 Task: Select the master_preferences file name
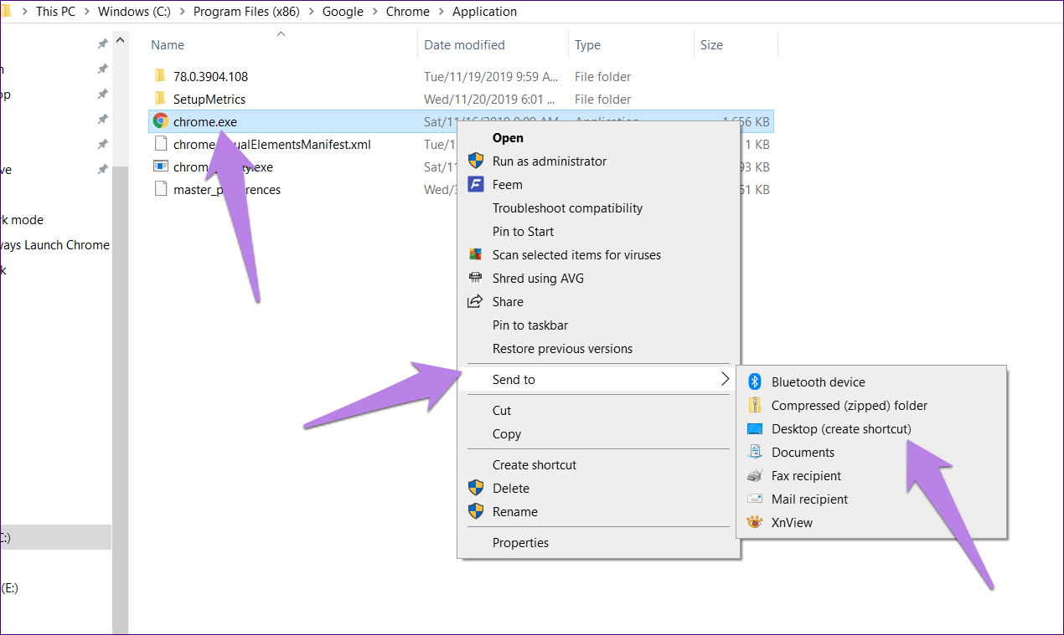(x=227, y=190)
